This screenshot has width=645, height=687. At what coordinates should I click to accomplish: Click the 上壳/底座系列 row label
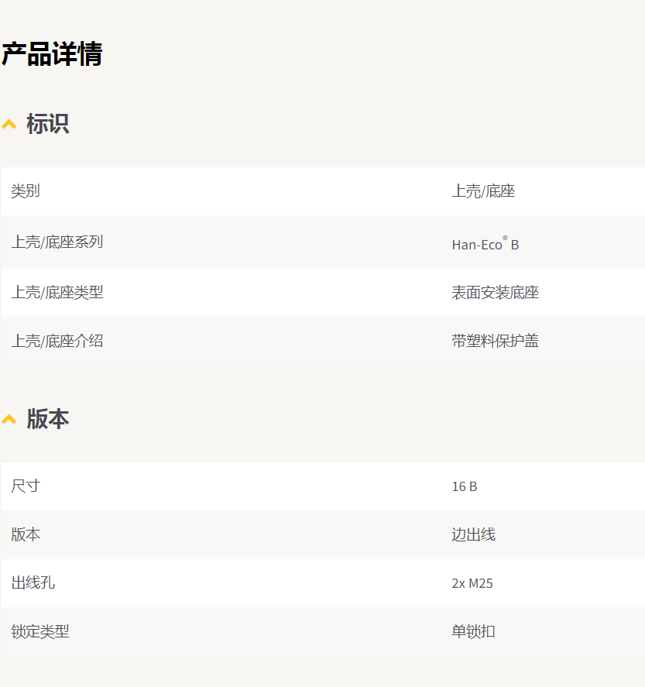coord(57,242)
